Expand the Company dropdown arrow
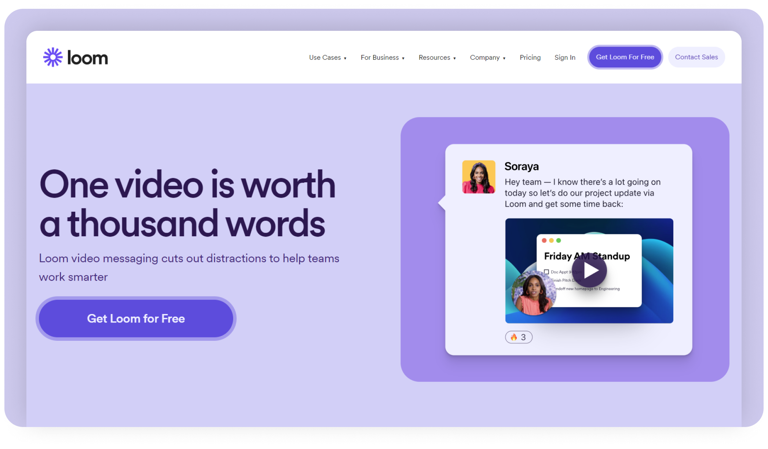 [x=504, y=58]
